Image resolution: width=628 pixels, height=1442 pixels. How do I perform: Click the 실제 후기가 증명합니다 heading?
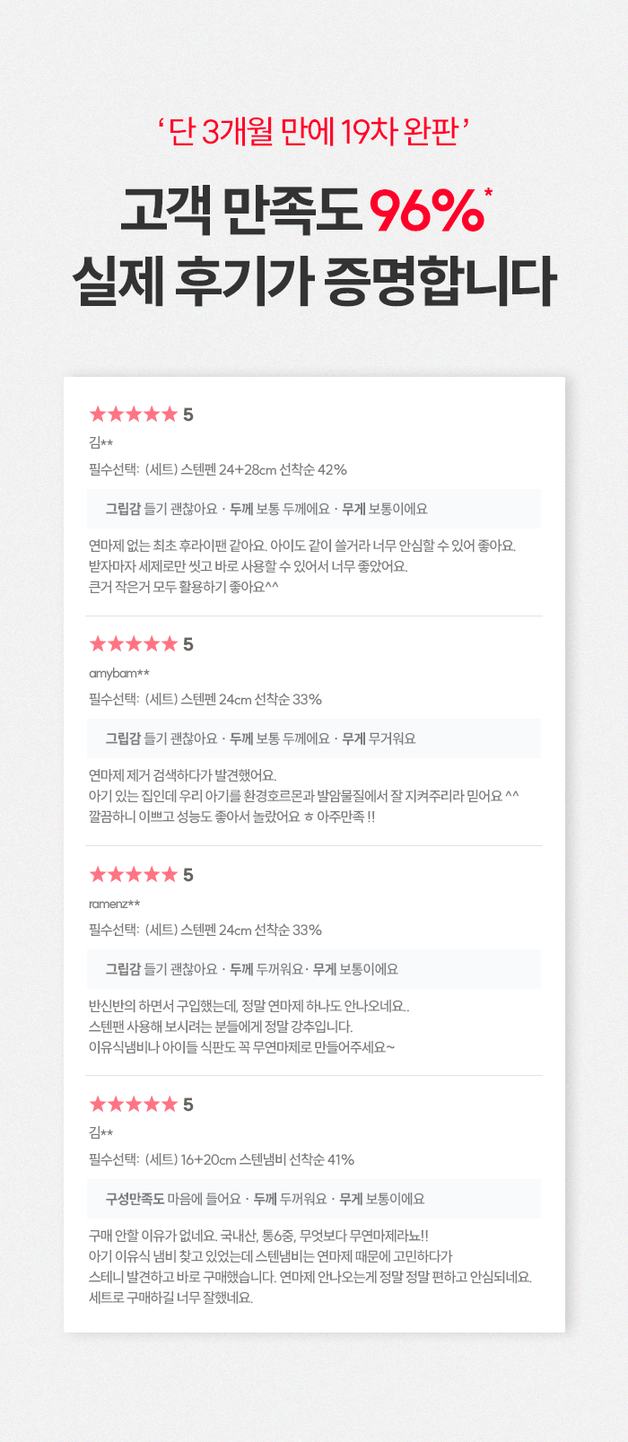pyautogui.click(x=314, y=280)
